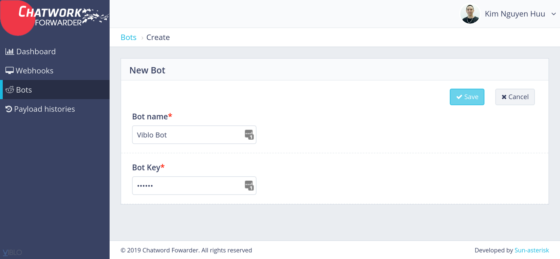Open Payload histories page

[x=44, y=109]
